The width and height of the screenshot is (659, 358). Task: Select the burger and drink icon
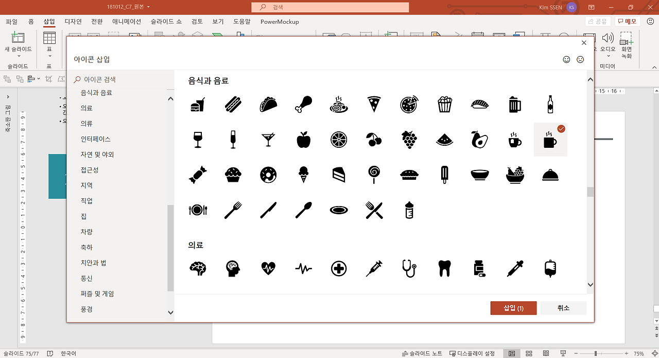pos(198,105)
